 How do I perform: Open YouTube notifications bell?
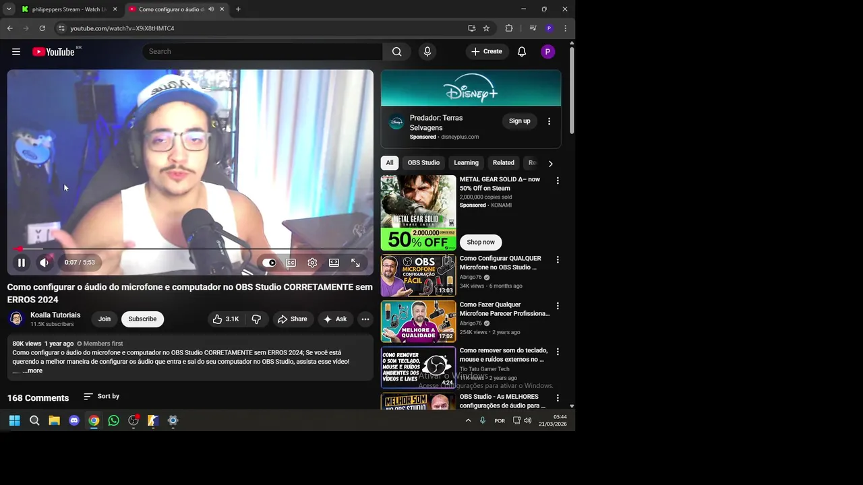point(522,52)
